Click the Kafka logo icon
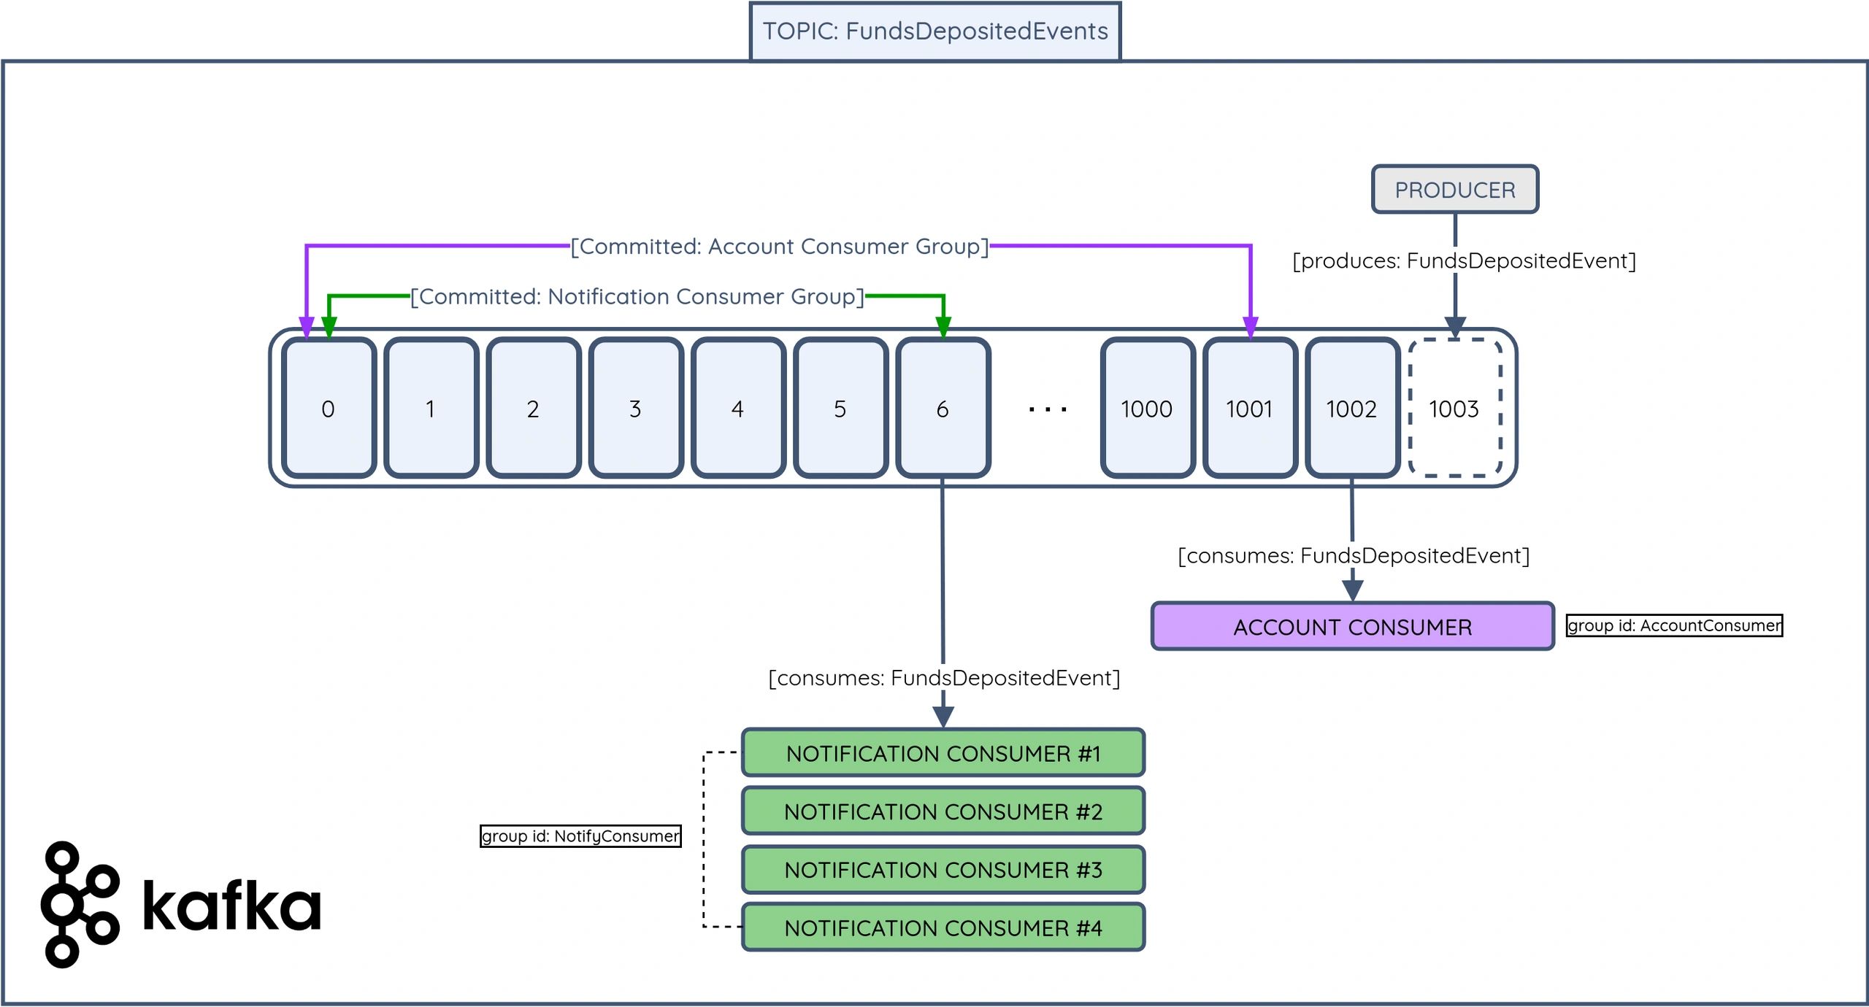This screenshot has height=1007, width=1869. coord(79,905)
